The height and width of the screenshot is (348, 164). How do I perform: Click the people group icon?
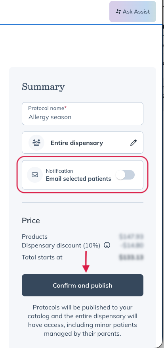36,143
